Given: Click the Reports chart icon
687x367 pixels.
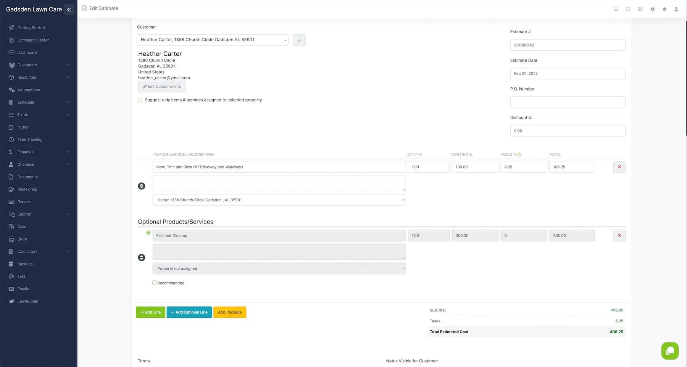Looking at the screenshot, I should [11, 202].
